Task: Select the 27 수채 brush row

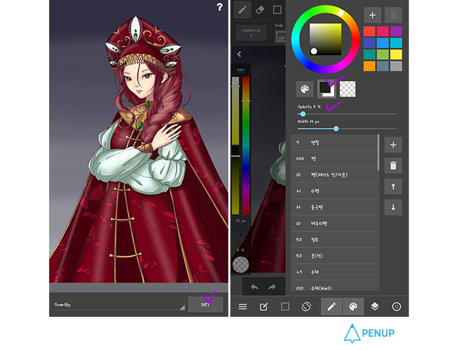Action: click(335, 272)
